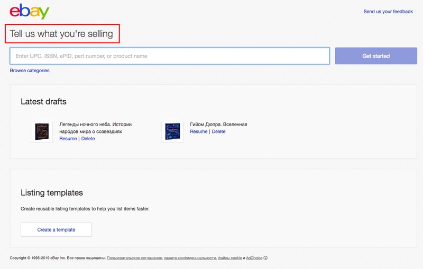Click the Create a template button

(57, 230)
